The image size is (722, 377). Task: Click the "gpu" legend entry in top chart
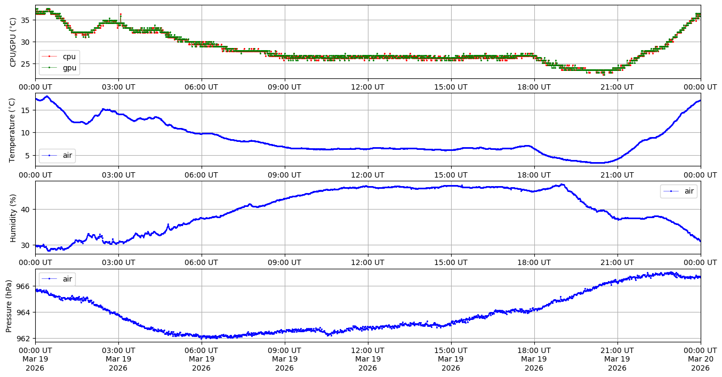coord(69,68)
